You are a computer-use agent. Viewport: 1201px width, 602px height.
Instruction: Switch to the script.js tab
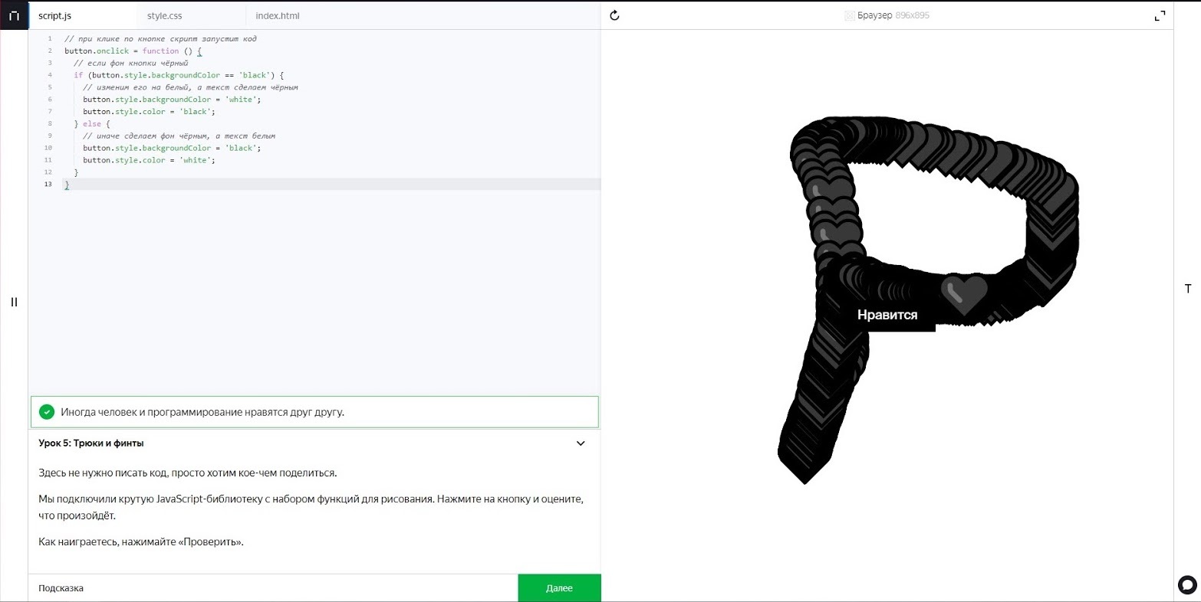54,16
